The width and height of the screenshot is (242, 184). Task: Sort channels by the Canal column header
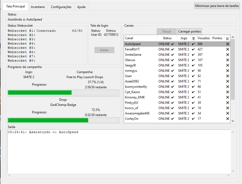[x=140, y=38]
